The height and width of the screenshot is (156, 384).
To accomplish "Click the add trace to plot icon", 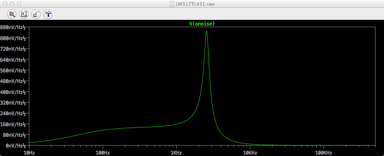I will [x=36, y=14].
